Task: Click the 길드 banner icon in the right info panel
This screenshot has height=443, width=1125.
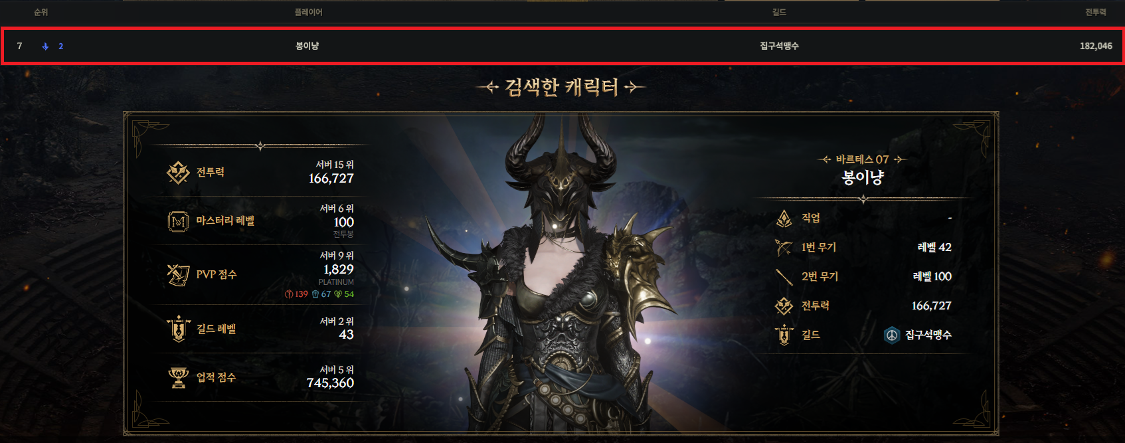Action: 784,335
